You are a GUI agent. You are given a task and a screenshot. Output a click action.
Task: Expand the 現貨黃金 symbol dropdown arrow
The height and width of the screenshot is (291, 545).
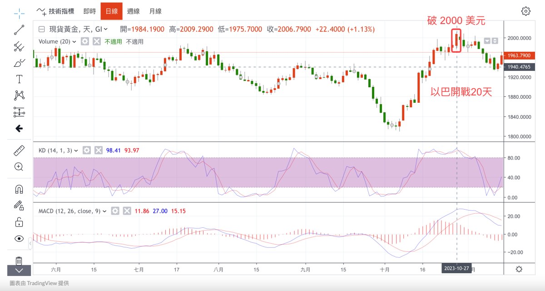(106, 30)
